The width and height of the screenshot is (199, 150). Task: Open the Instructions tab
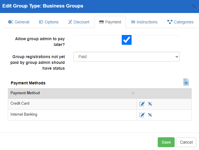tap(144, 22)
